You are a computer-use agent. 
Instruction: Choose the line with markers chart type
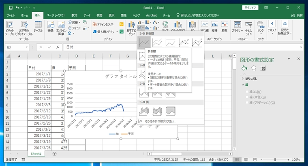184,42
